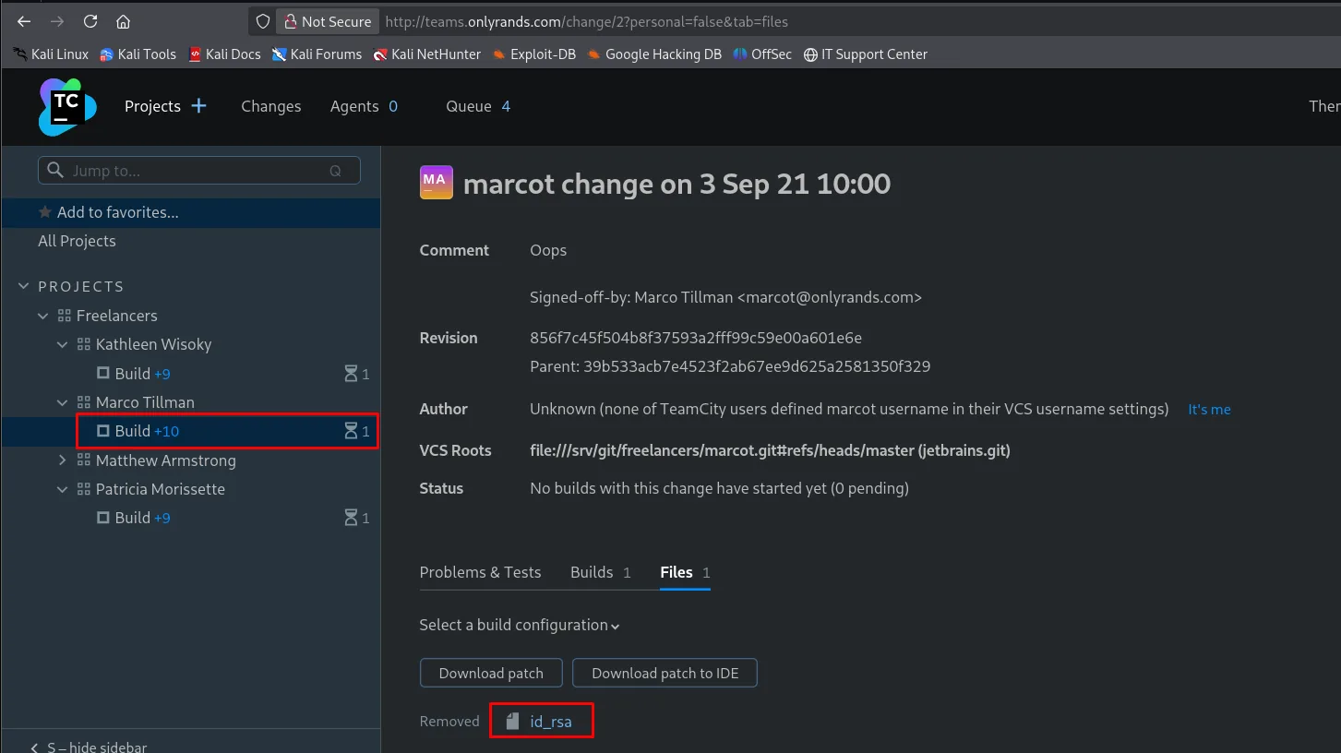Collapse the Patricia Morissette node
Viewport: 1341px width, 753px height.
[x=62, y=489]
